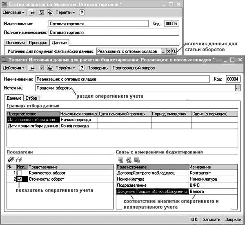This screenshot has width=245, height=225.
Task: Select Количество: оборот row text
Action: coord(47,173)
